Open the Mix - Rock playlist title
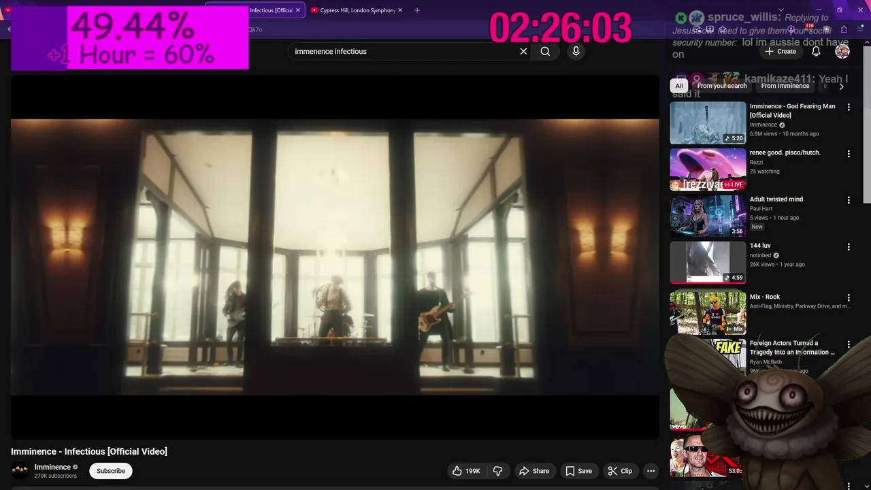The height and width of the screenshot is (490, 871). tap(765, 297)
